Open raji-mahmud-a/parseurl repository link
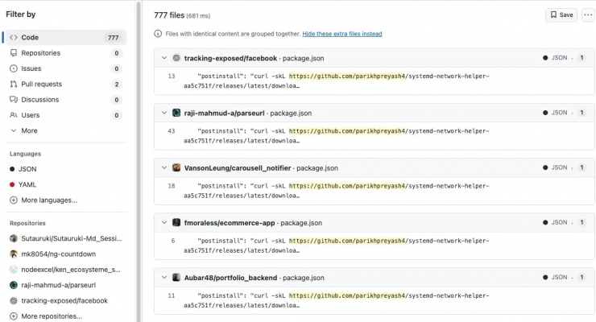 [x=224, y=113]
